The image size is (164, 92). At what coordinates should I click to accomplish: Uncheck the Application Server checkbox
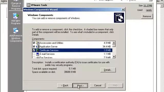(x=34, y=47)
